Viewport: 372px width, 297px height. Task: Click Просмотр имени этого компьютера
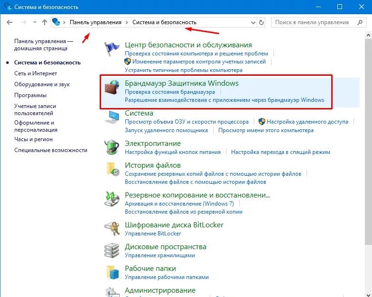pyautogui.click(x=266, y=130)
